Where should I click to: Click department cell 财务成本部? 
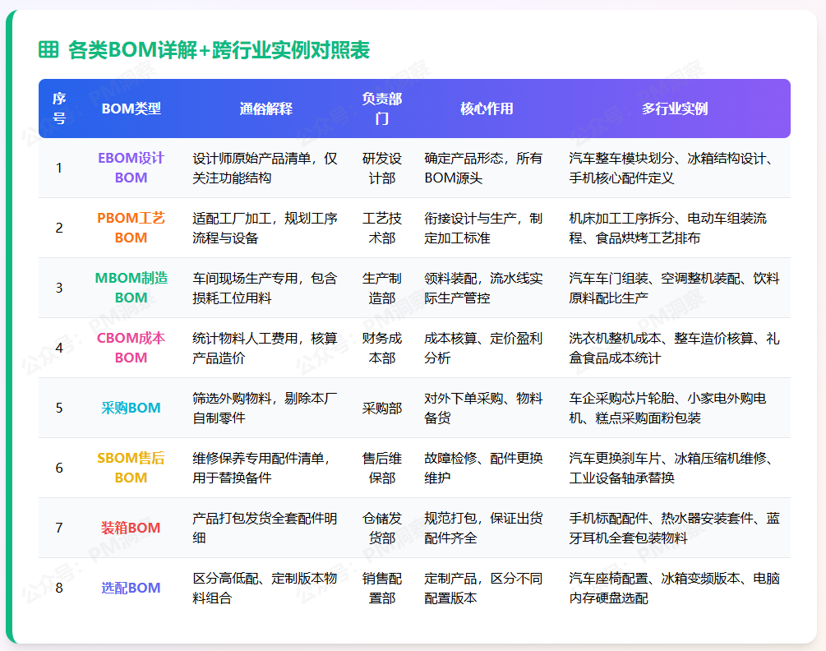[382, 349]
